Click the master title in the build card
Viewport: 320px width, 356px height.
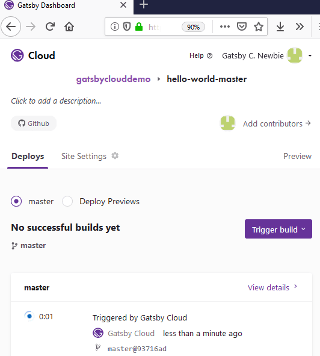tap(37, 288)
